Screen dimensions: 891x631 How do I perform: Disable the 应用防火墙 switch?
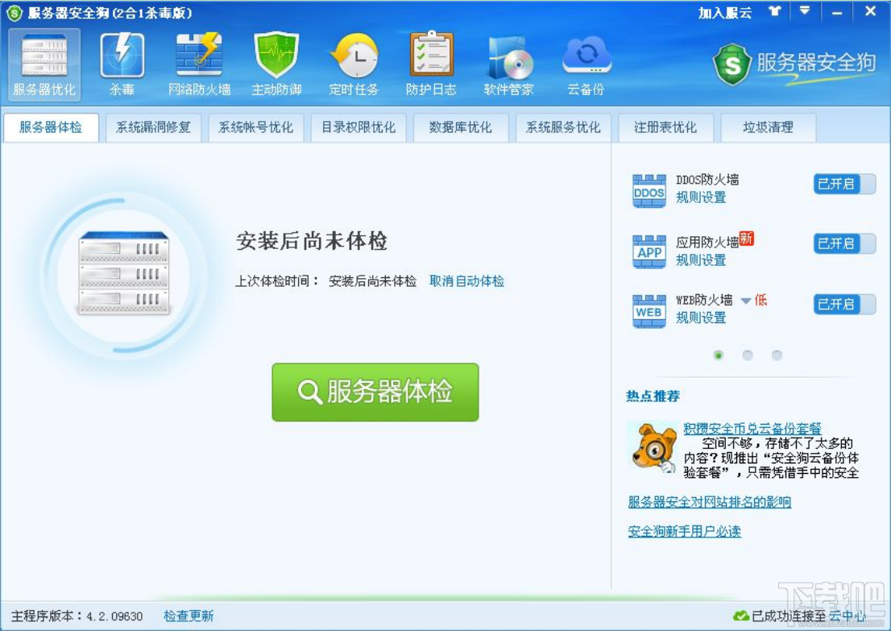coord(843,244)
